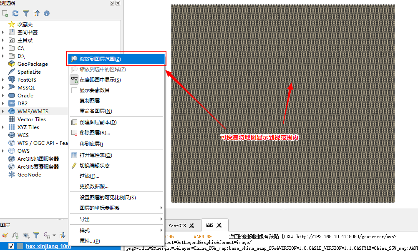Viewport: 418px width, 251px height.
Task: Click the Add Group icon in the layers toolbar
Action: click(x=15, y=235)
